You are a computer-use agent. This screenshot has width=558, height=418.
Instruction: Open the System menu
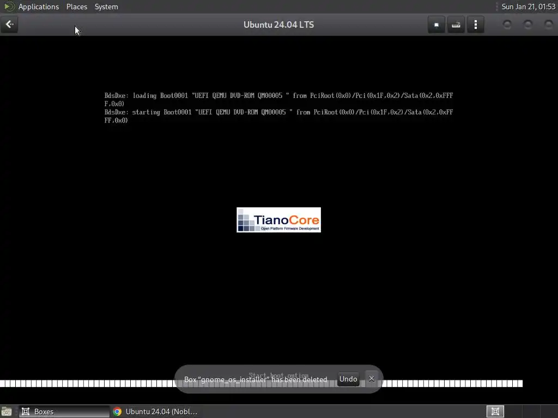coord(106,7)
